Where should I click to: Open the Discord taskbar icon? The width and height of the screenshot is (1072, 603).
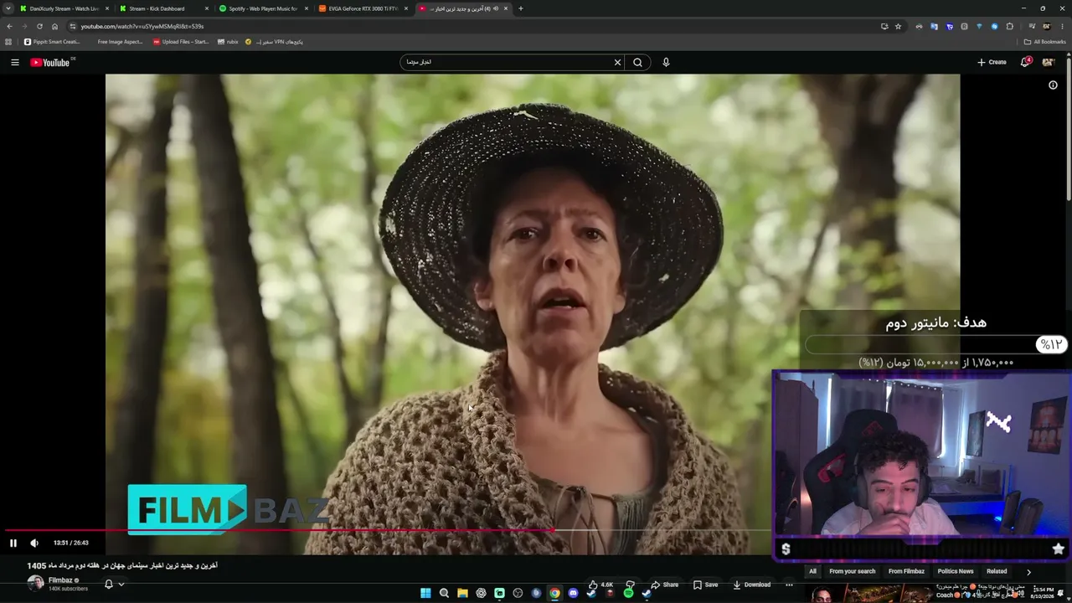573,594
